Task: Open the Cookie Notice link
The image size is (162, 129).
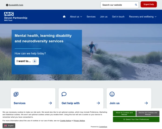Action: [65, 121]
